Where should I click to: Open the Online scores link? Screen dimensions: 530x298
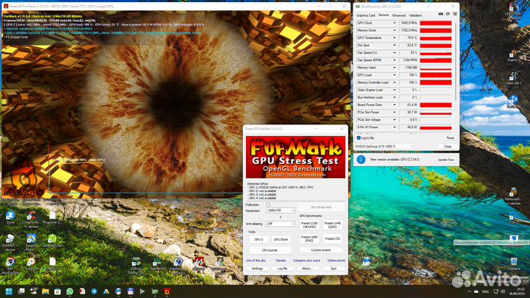point(336,260)
